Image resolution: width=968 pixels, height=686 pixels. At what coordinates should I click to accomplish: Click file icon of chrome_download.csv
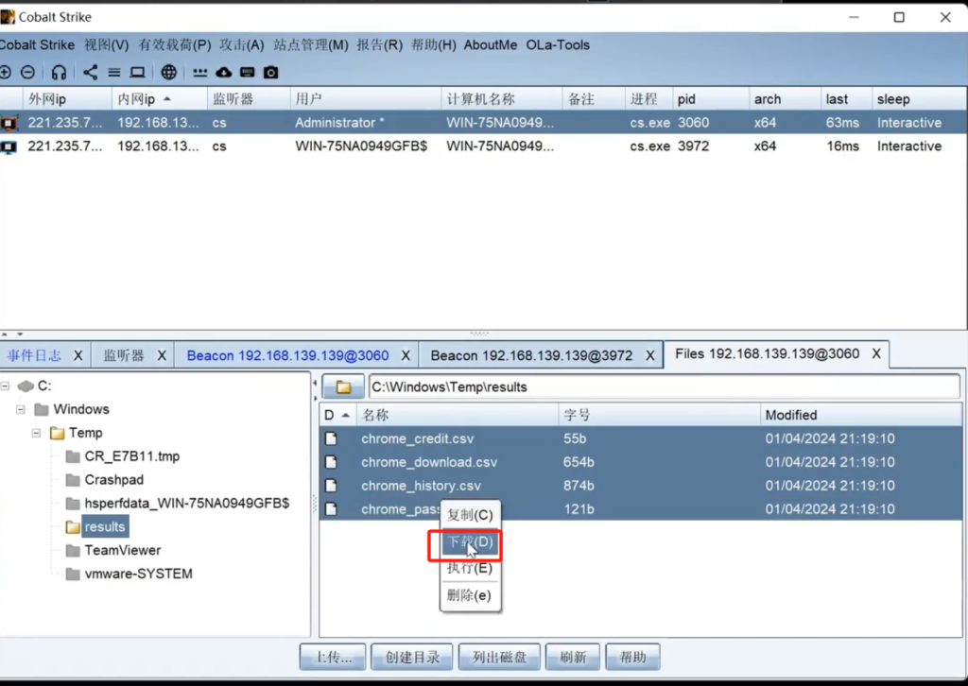(332, 462)
